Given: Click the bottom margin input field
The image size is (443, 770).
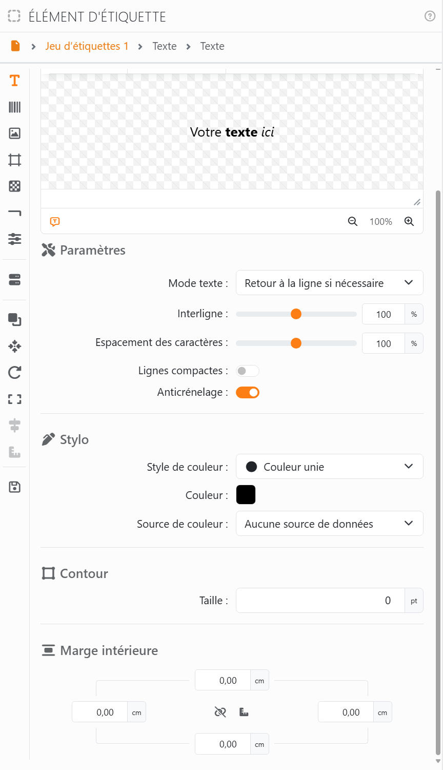Looking at the screenshot, I should (x=223, y=744).
